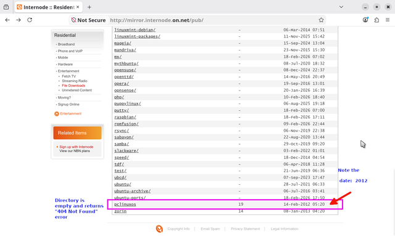Open the Firefox View icon in tab bar
The width and height of the screenshot is (395, 236).
coord(6,7)
